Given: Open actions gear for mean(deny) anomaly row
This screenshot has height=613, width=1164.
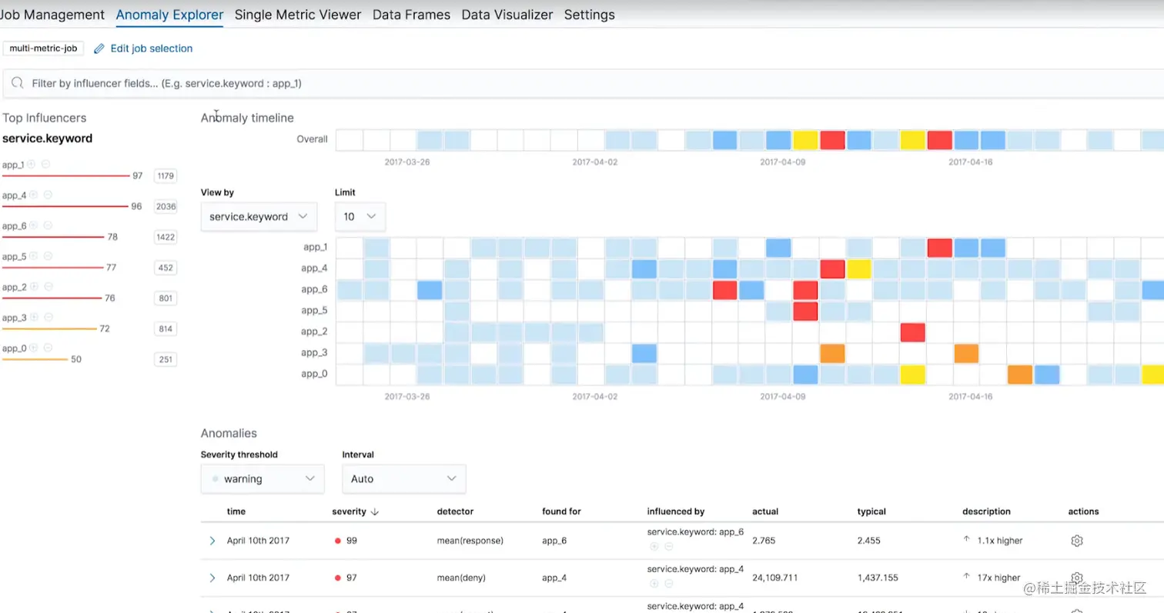Looking at the screenshot, I should [1077, 577].
